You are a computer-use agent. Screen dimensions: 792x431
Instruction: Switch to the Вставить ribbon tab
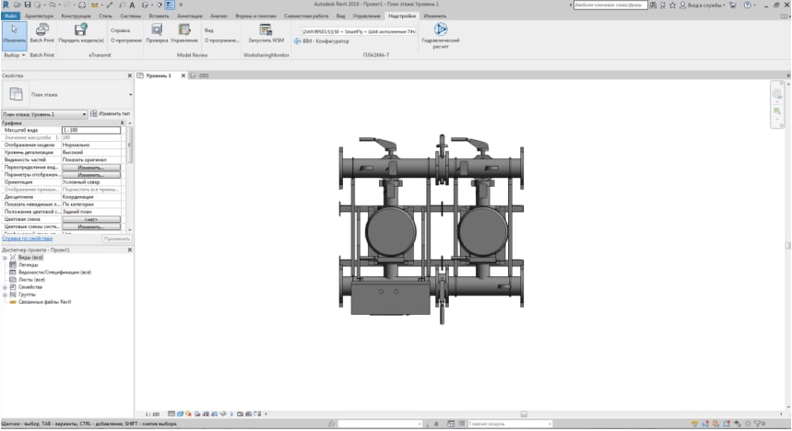pos(159,17)
